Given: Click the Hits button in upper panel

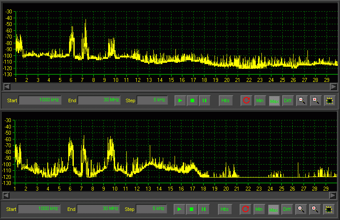Looking at the screenshot, I should [x=225, y=100].
